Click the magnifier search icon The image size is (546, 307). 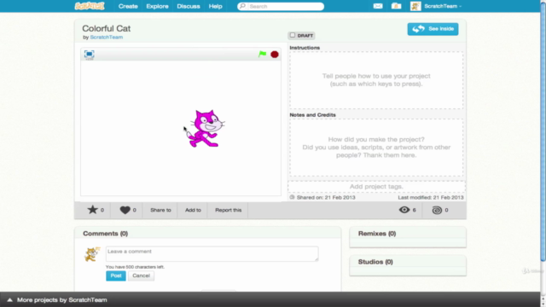242,6
